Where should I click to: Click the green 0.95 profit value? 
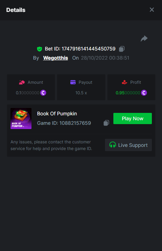pos(128,93)
